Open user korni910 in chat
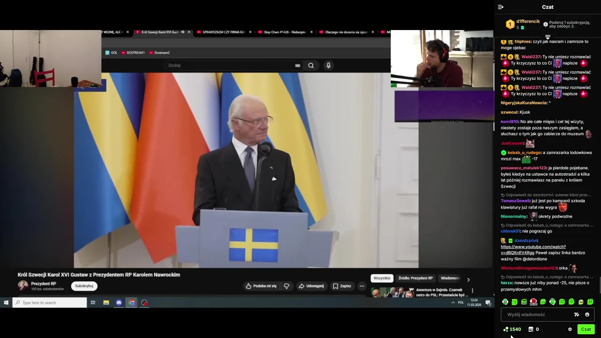This screenshot has height=338, width=601. 509,122
